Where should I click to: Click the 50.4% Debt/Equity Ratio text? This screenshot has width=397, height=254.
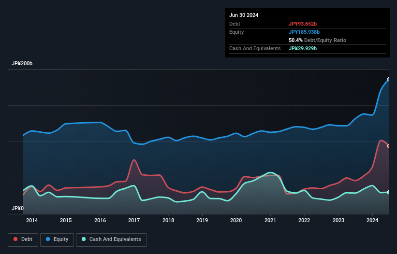(x=318, y=40)
